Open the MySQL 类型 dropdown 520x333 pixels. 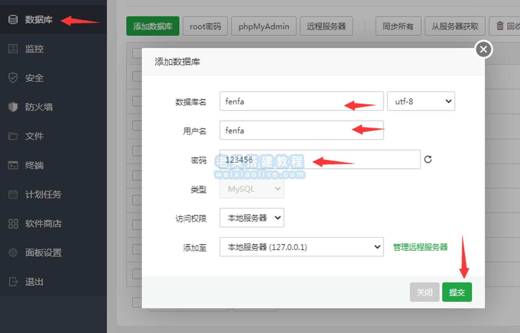(252, 189)
